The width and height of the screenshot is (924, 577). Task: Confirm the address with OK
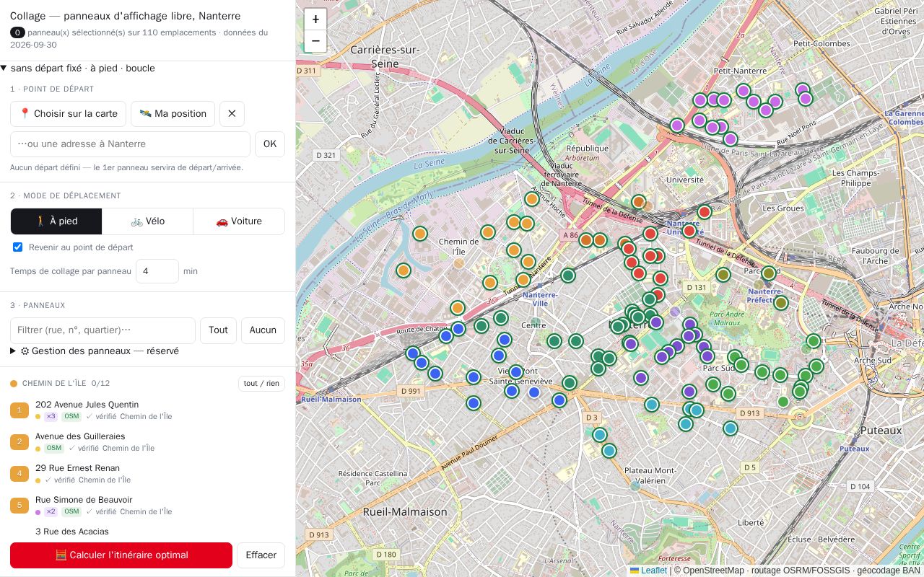pyautogui.click(x=270, y=144)
